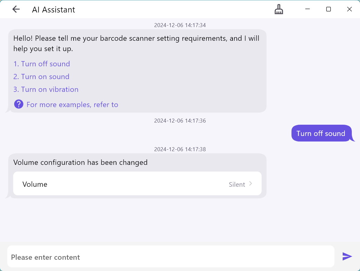360x271 pixels.
Task: Focus the "Please enter content" input field
Action: 171,257
